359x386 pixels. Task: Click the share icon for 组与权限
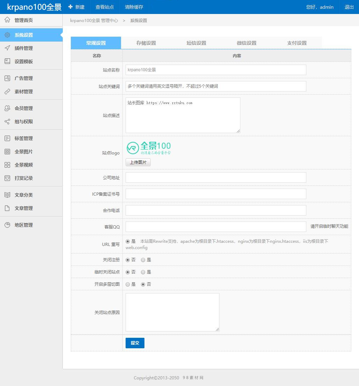point(7,122)
